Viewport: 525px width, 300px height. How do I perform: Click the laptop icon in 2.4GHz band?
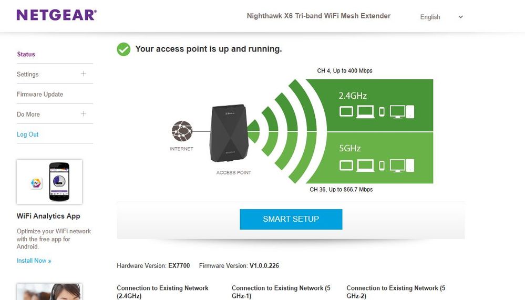click(x=365, y=111)
